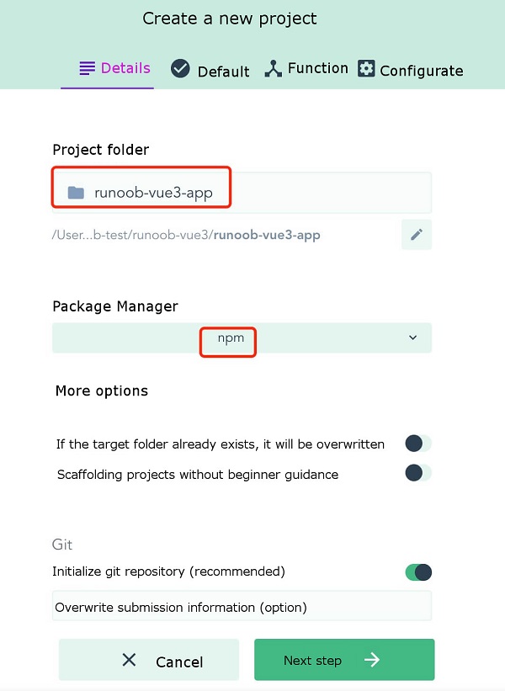Screen dimensions: 505x691
Task: Click the Details list icon
Action: tap(88, 69)
